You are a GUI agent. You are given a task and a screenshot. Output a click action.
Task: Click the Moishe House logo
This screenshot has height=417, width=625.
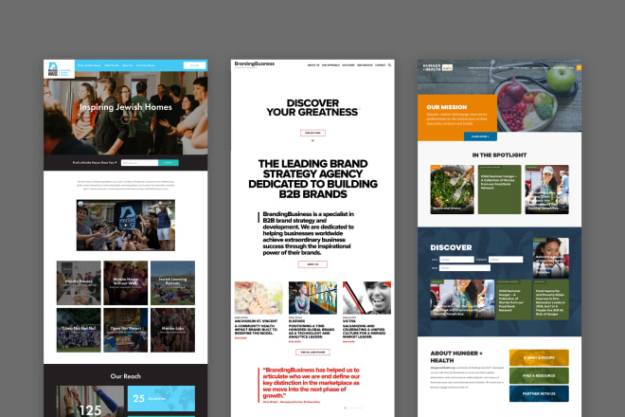coord(59,69)
